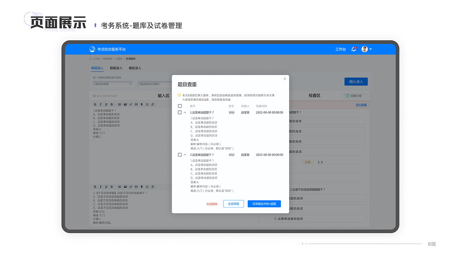The height and width of the screenshot is (259, 461).
Task: Click 我的题库 in the breadcrumb
Action: coord(107,59)
